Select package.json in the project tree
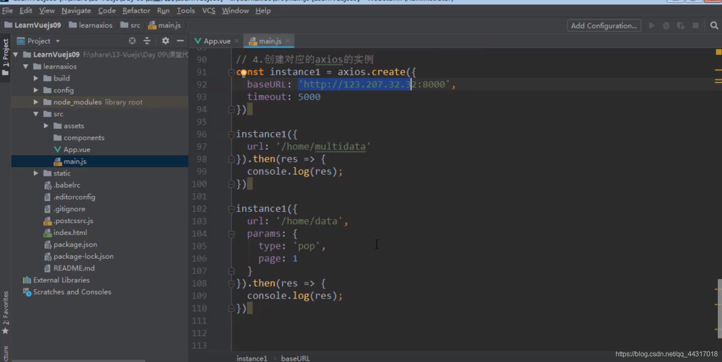The width and height of the screenshot is (722, 362). pos(75,244)
